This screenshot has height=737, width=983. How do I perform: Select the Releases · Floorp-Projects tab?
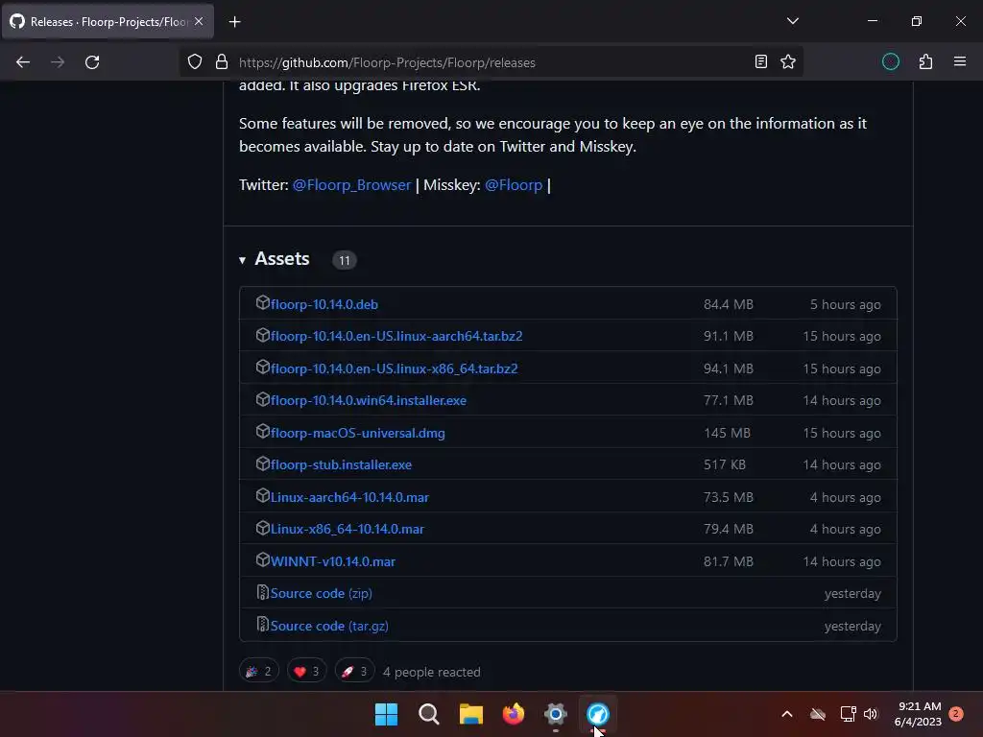108,21
